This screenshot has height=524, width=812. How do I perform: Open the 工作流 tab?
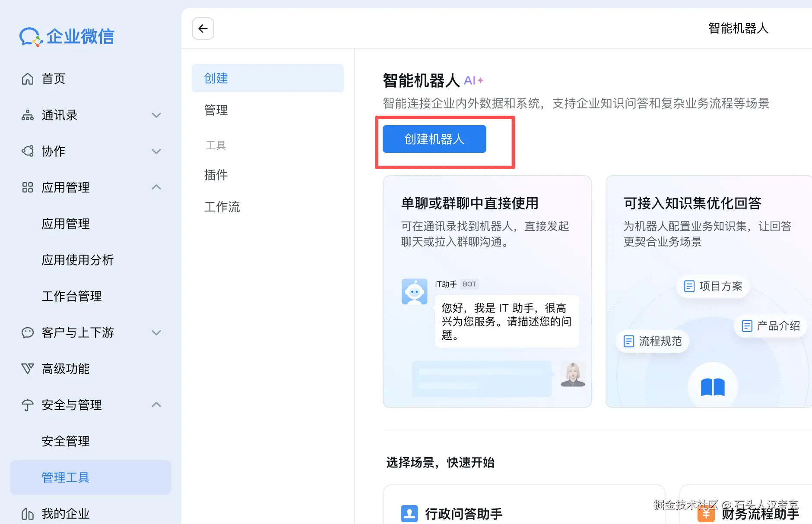(x=268, y=207)
